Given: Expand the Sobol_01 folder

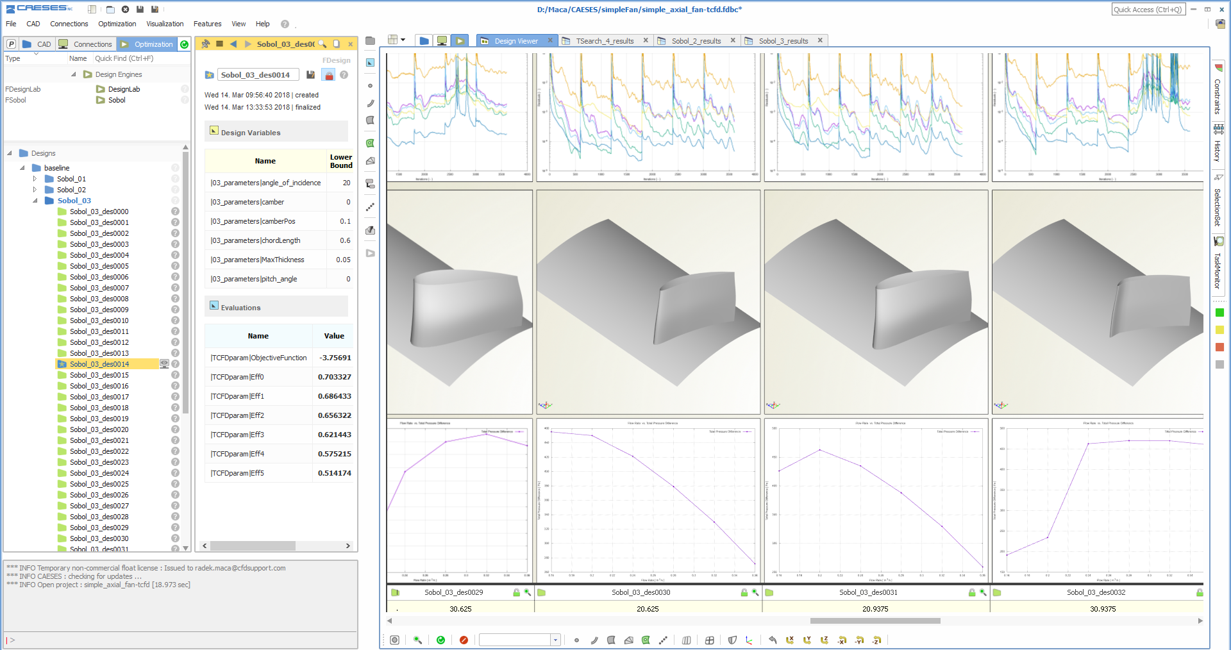Looking at the screenshot, I should (x=35, y=179).
